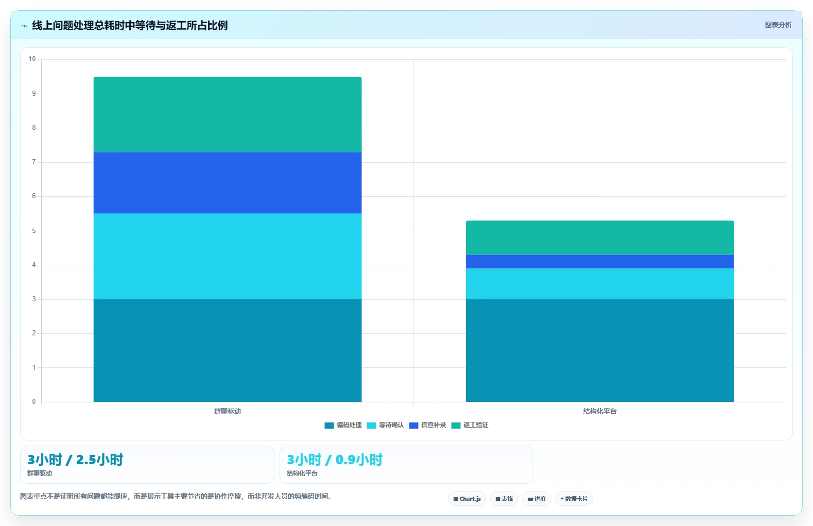Toggle the 等待确认 legend item

pos(385,425)
